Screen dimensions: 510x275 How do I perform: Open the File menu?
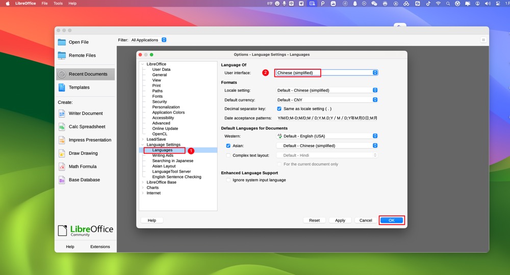[x=44, y=3]
